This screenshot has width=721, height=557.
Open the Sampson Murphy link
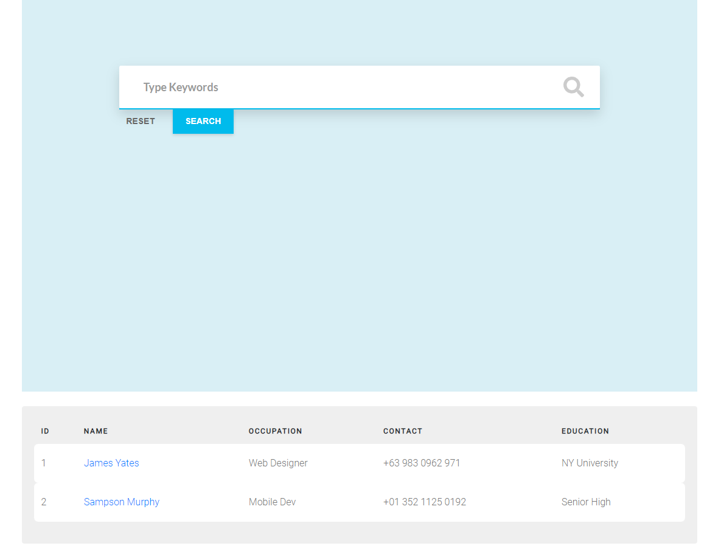[122, 502]
